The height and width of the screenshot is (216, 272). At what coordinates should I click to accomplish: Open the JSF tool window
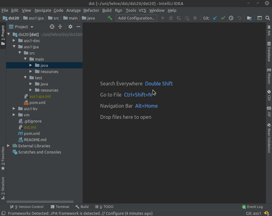point(269,112)
